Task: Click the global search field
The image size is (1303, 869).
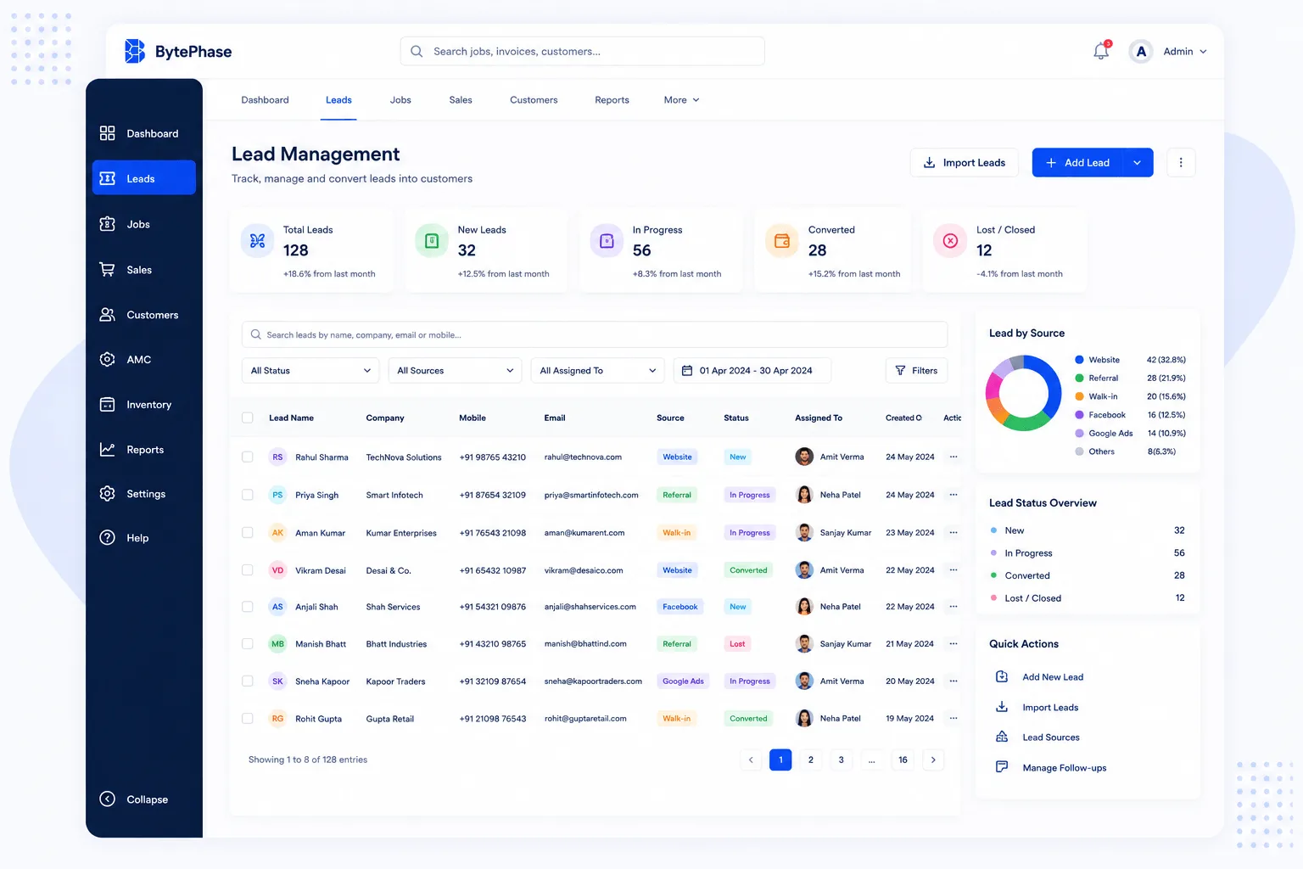Action: [x=583, y=51]
